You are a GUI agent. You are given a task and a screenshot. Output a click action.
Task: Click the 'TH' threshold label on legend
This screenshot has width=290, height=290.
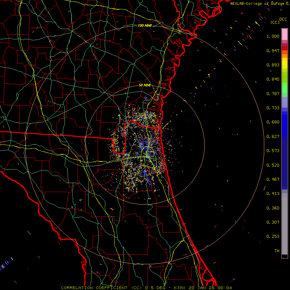[277, 251]
